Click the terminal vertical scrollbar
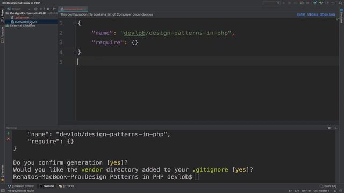The height and width of the screenshot is (193, 344). pos(337,157)
